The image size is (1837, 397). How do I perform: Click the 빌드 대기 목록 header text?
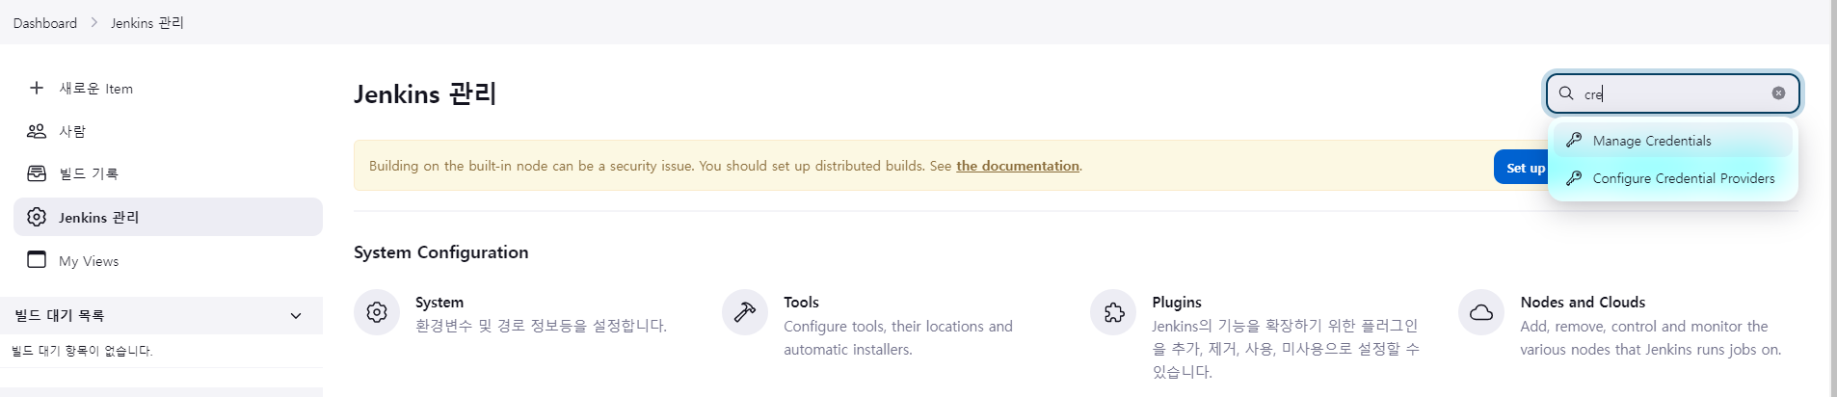60,315
